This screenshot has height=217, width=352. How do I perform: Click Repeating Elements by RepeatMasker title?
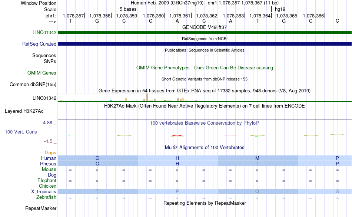pos(205,203)
